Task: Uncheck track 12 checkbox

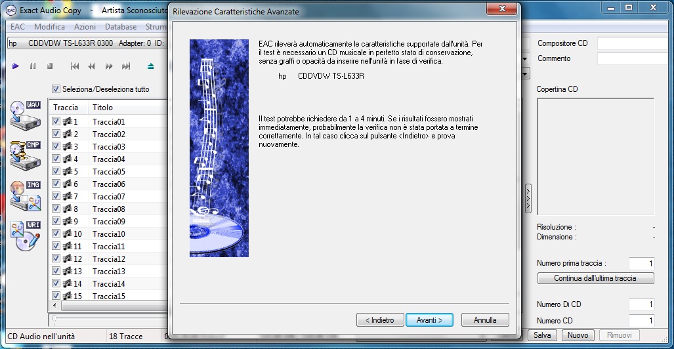Action: (56, 258)
